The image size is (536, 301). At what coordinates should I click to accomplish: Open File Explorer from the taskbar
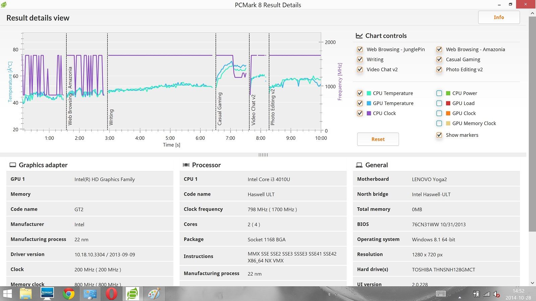pos(26,294)
